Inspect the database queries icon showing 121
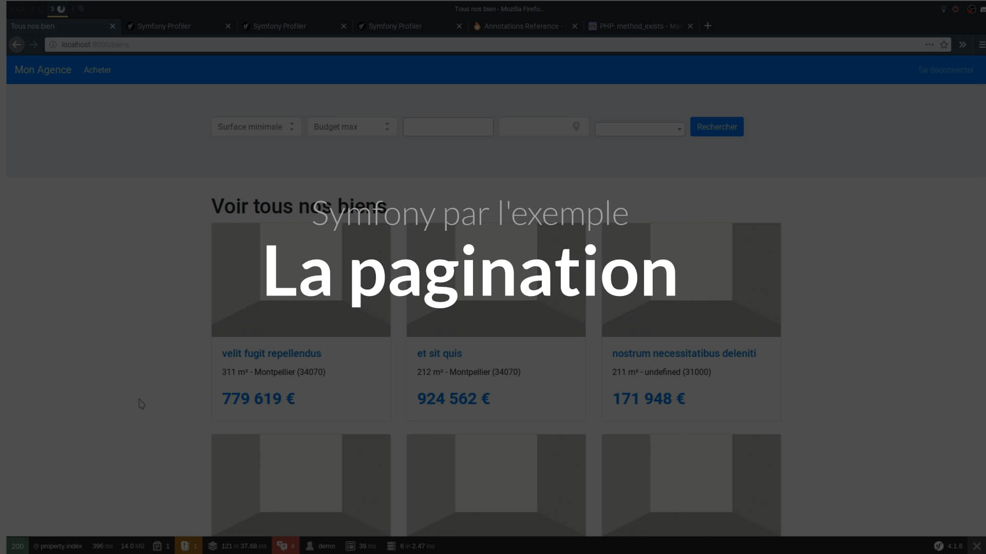Screen dimensions: 986x554 (213, 546)
